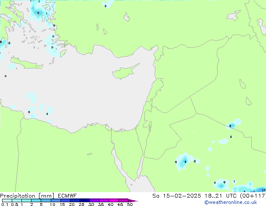Click the '18..21 UTC' time label

point(221,196)
